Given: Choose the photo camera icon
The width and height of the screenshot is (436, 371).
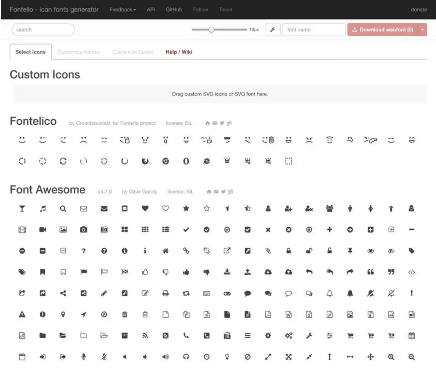Looking at the screenshot, I should tap(84, 230).
